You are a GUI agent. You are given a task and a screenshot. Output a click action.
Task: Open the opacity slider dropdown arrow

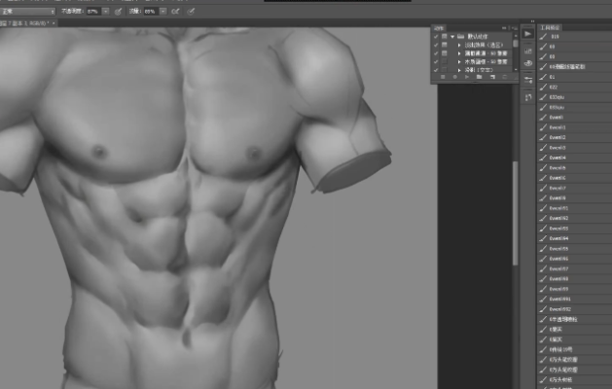pos(106,12)
